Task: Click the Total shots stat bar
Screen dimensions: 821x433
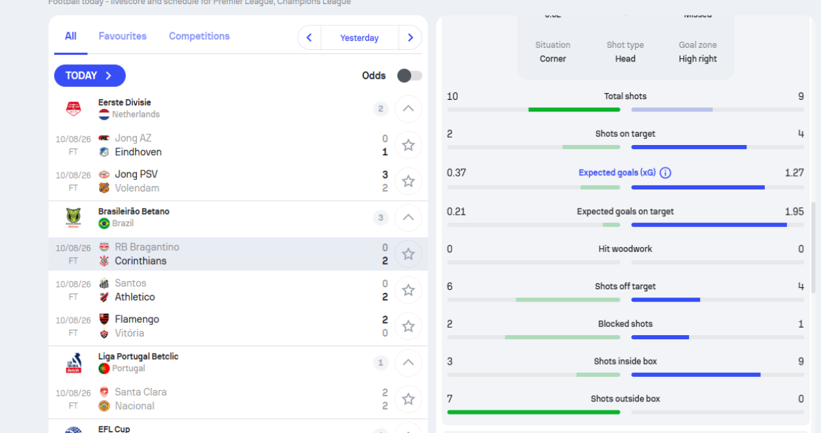Action: click(625, 109)
